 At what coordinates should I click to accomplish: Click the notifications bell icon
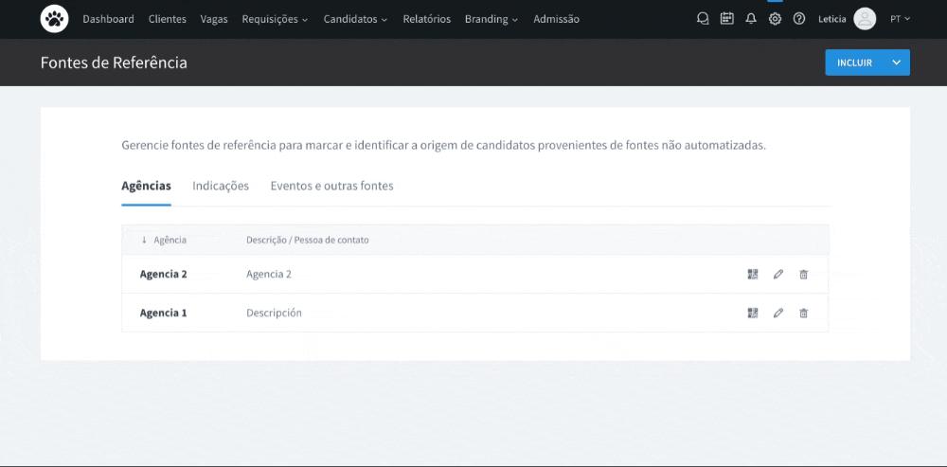(x=751, y=19)
